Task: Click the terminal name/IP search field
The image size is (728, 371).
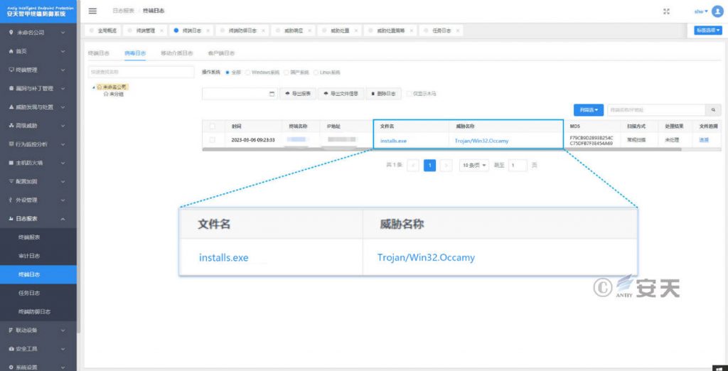Action: (x=656, y=110)
